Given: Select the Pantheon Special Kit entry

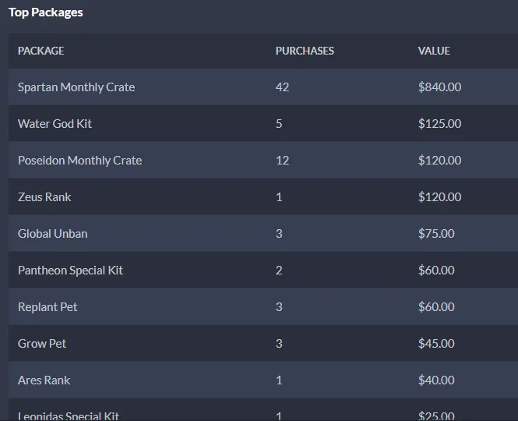Looking at the screenshot, I should 70,271.
